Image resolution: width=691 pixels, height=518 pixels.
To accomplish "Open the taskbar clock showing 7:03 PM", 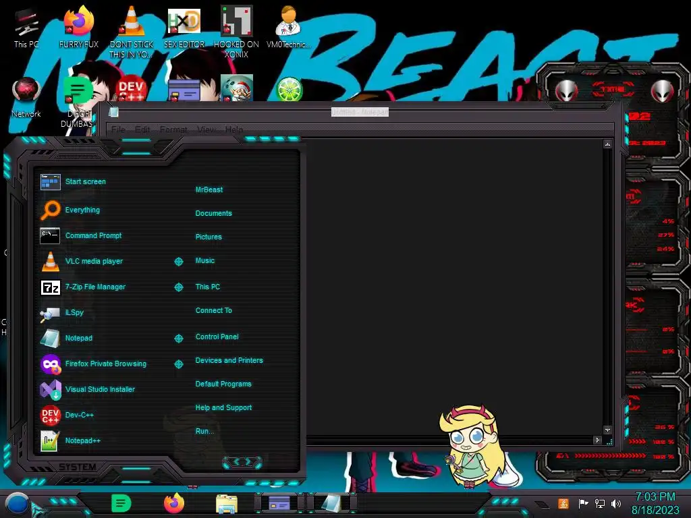I will (655, 503).
